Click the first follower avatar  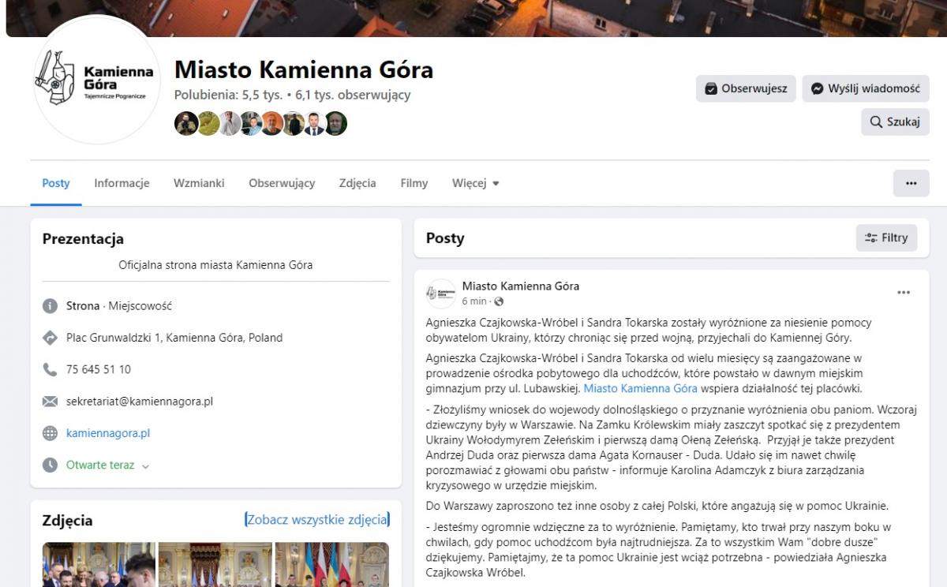[x=186, y=123]
